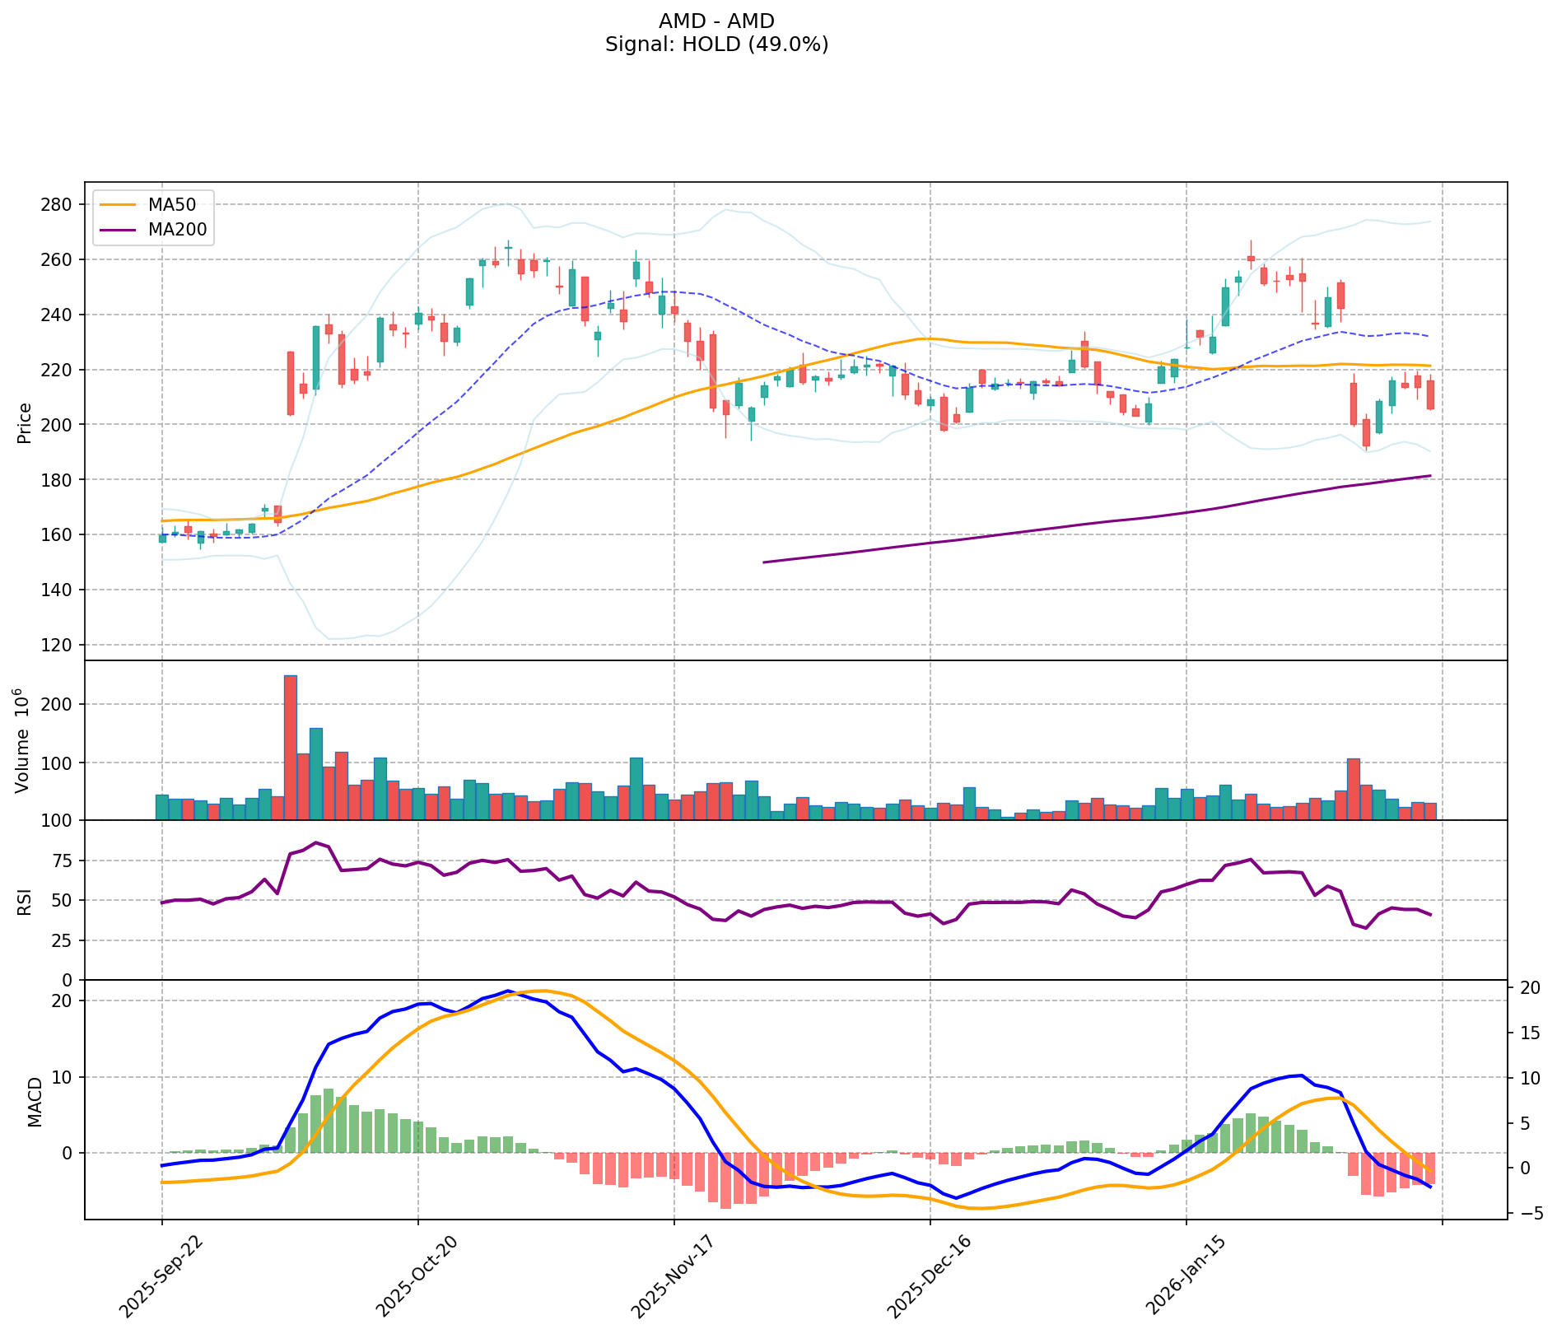1557x1334 pixels.
Task: Click the tallest red volume bar
Action: point(291,748)
